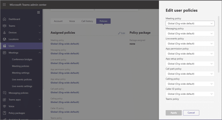Expand the Voice nav section chevron
The height and width of the screenshot is (120, 222).
40,106
